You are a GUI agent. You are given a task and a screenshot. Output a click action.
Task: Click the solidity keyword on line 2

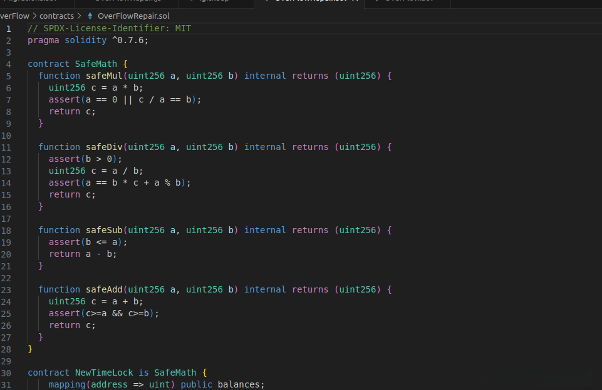pos(86,40)
